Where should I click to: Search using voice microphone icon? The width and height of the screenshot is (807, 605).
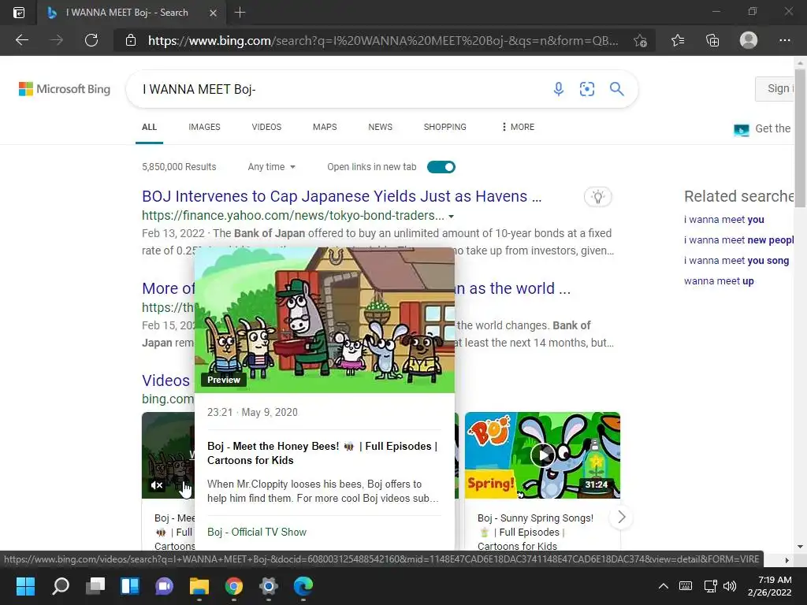tap(559, 89)
